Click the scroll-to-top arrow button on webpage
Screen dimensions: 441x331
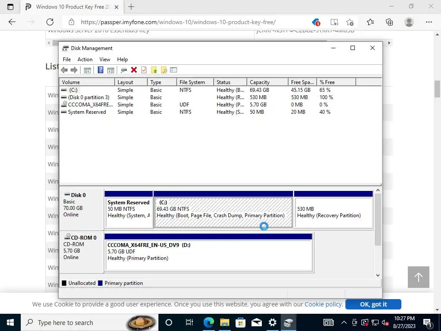click(419, 277)
